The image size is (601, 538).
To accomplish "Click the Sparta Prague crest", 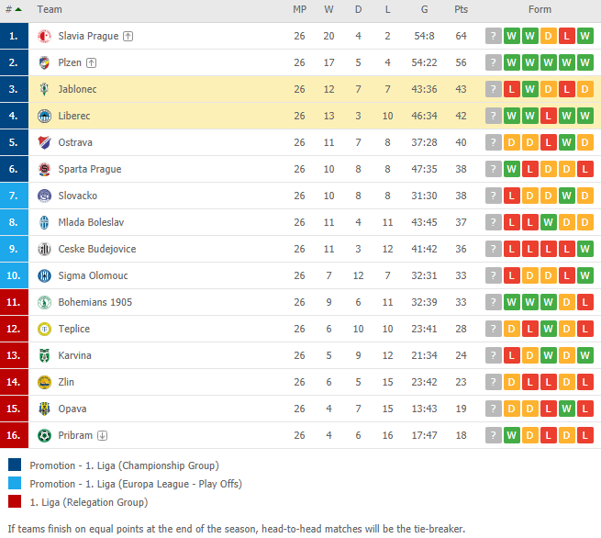I will coord(44,169).
